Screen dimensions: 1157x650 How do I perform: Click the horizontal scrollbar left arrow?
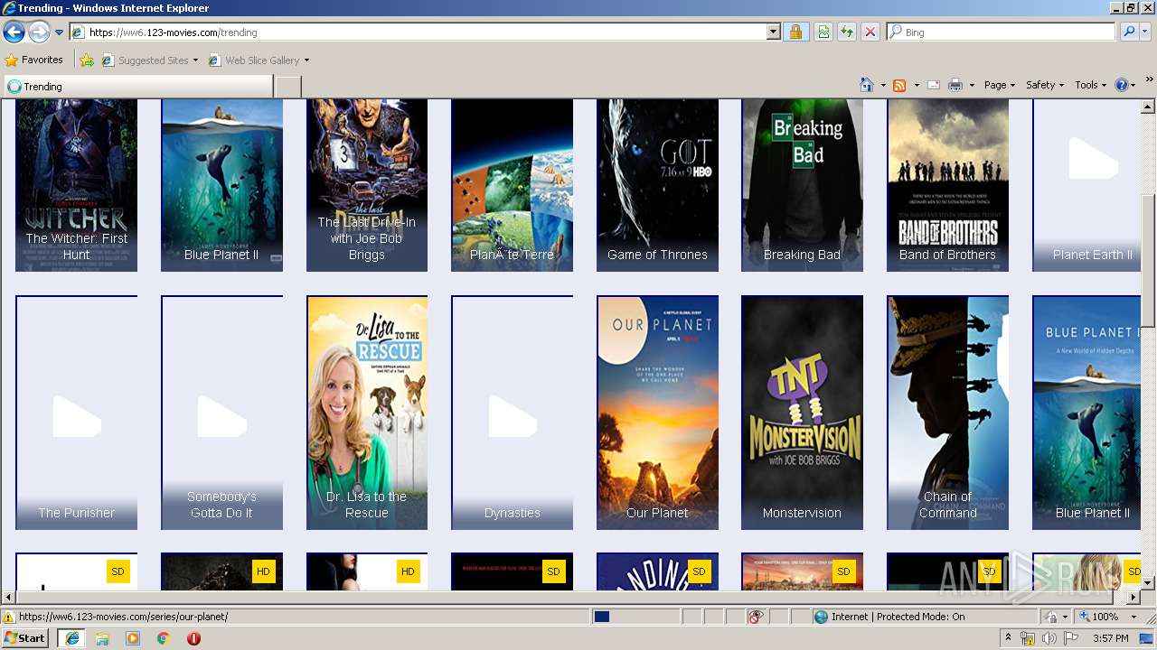coord(8,598)
